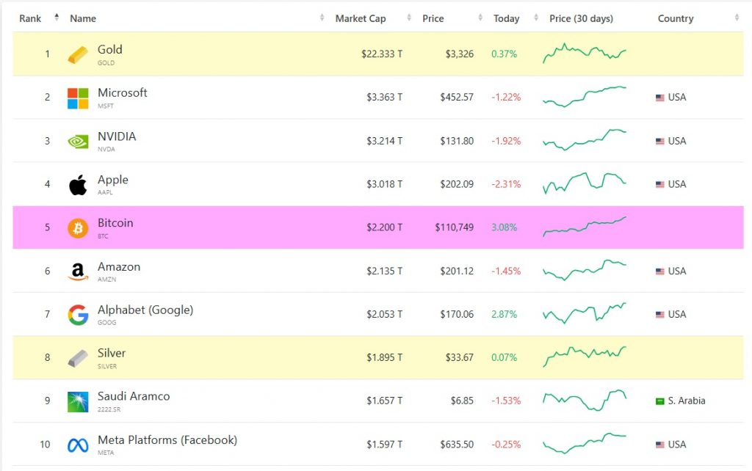The image size is (752, 471).
Task: Open the NVIDIA company link
Action: click(117, 136)
